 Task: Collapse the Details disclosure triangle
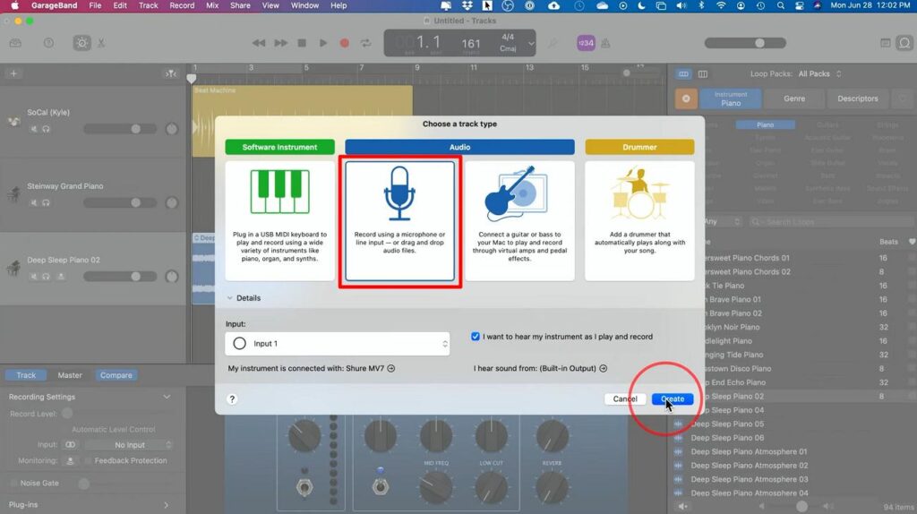230,298
